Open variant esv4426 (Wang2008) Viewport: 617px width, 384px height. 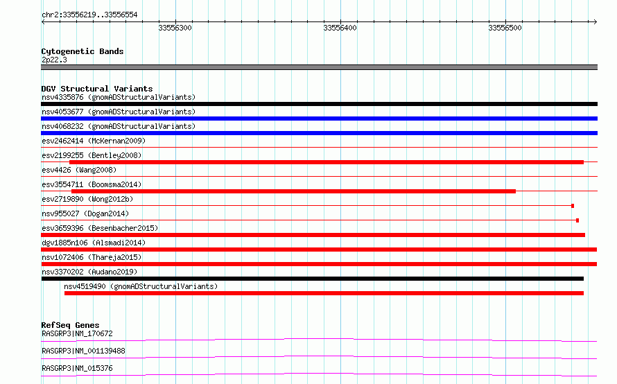79,170
